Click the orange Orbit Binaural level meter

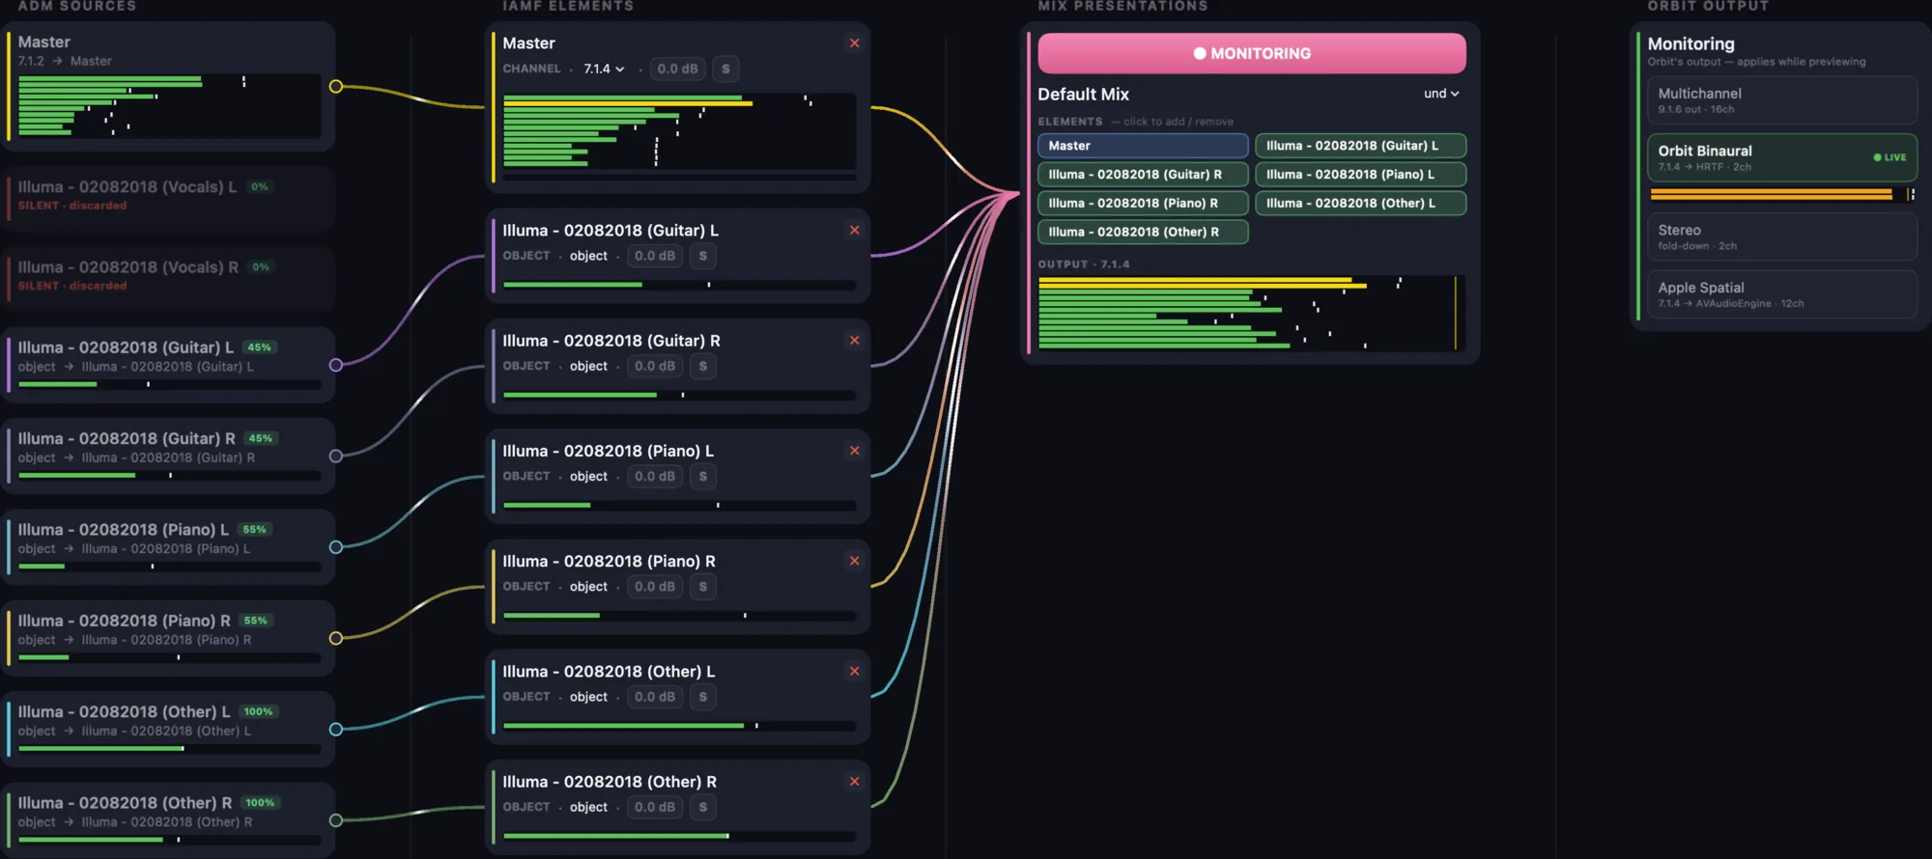1782,195
